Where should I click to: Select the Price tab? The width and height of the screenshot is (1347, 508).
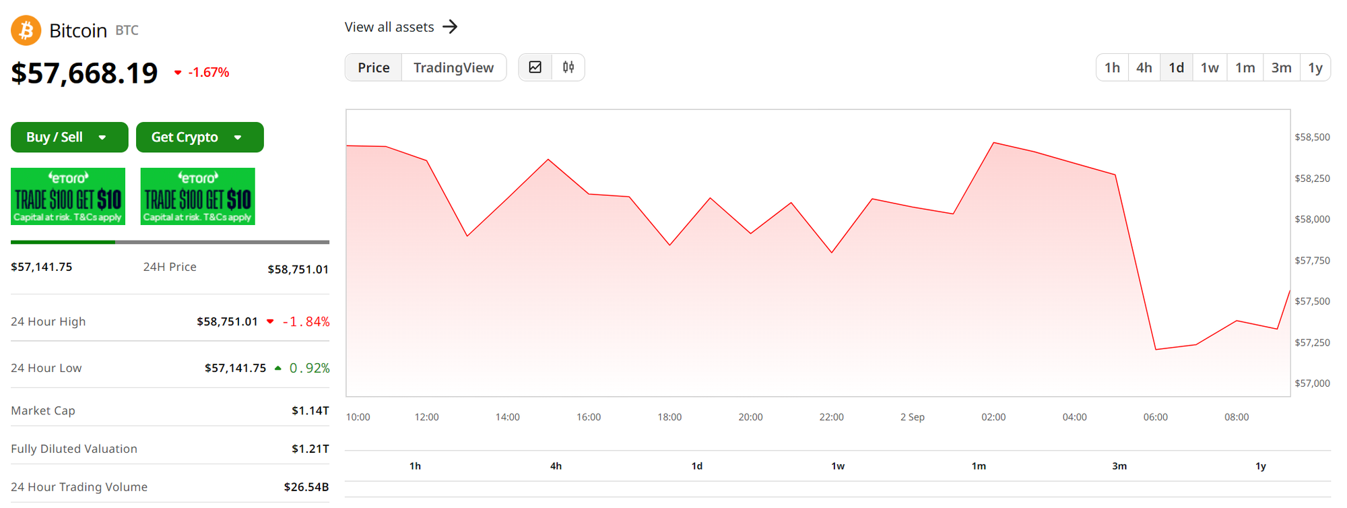[373, 67]
